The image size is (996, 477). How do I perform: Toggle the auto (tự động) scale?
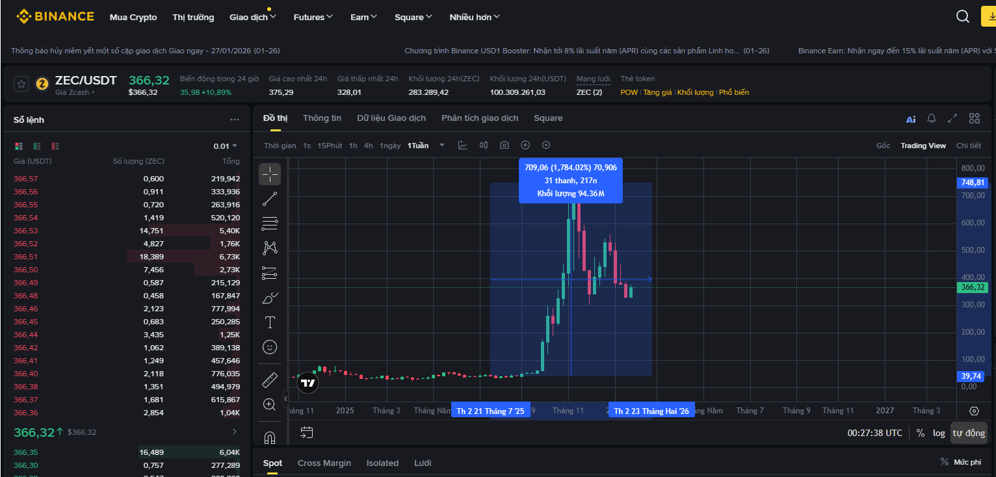pos(969,433)
